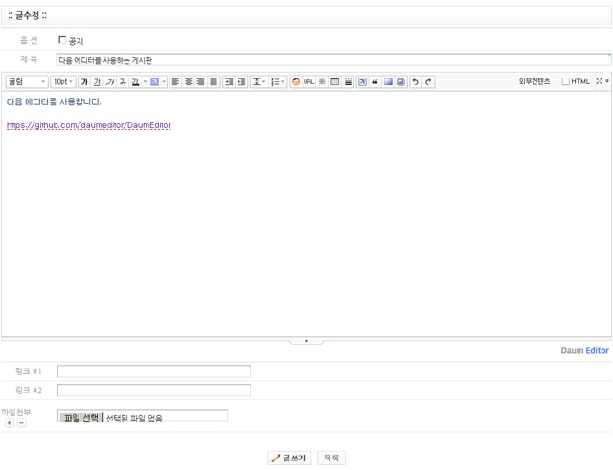This screenshot has width=613, height=470.
Task: Open the 굴림 font family dropdown
Action: pyautogui.click(x=27, y=82)
